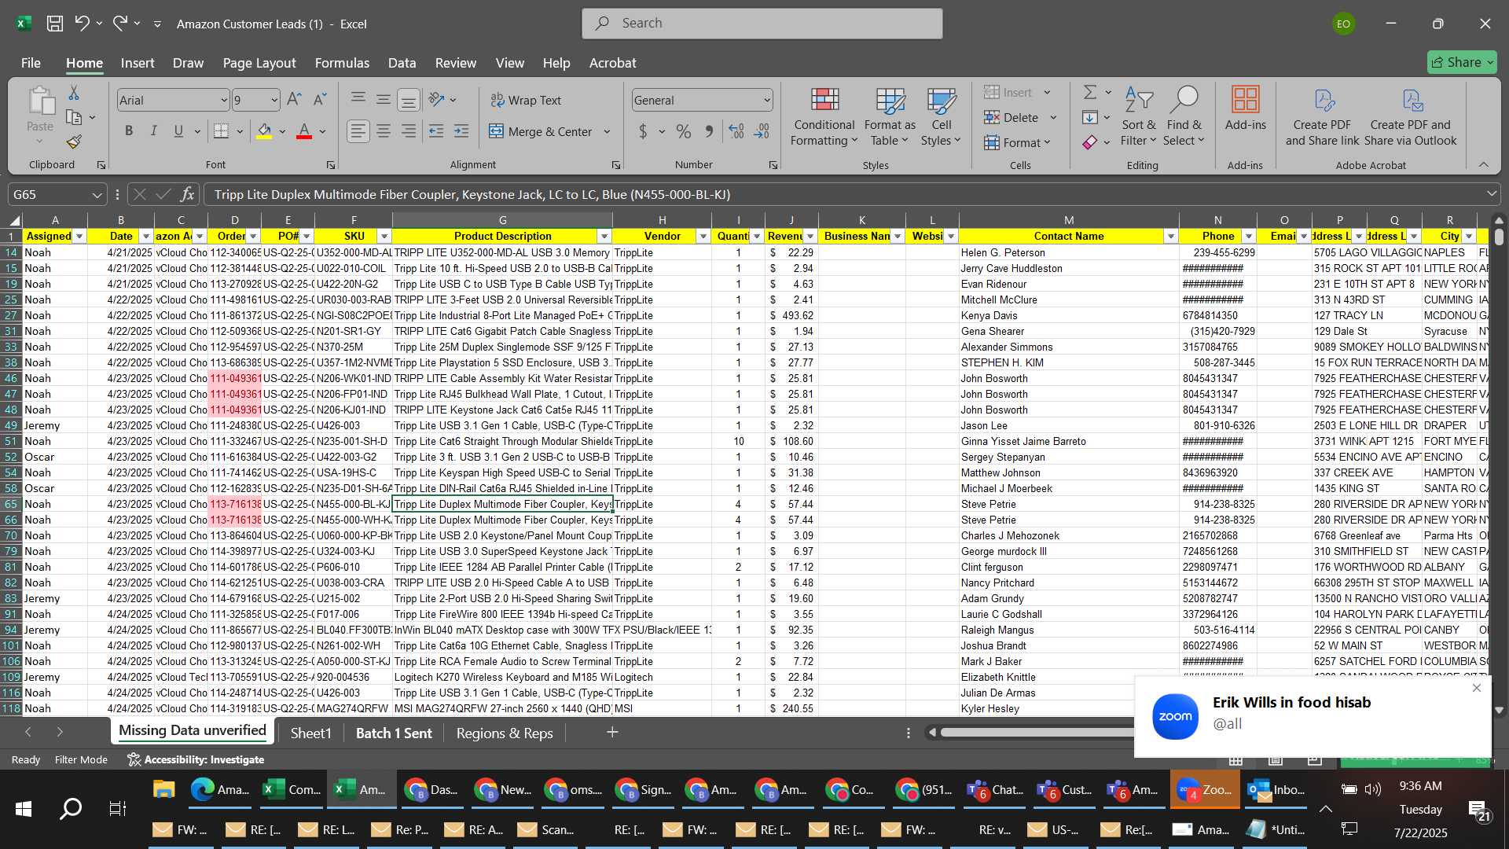The width and height of the screenshot is (1509, 849).
Task: Open the Contact Name filter dropdown
Action: pos(1170,236)
